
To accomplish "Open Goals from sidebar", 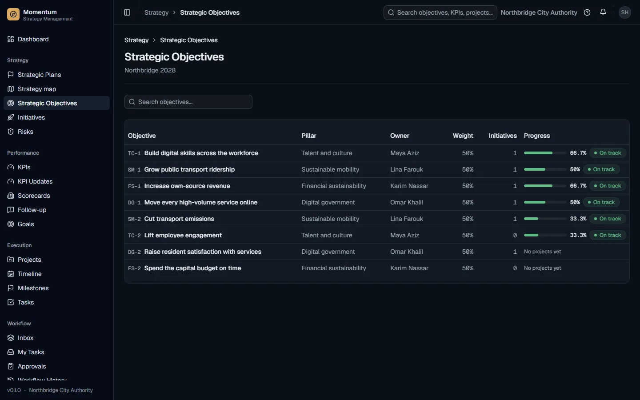I will [x=56, y=224].
